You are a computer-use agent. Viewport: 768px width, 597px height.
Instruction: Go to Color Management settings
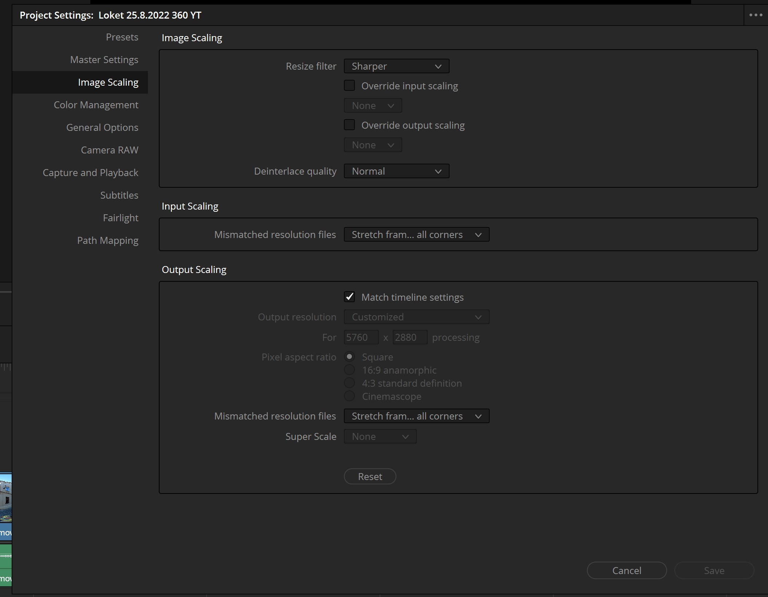[x=96, y=105]
